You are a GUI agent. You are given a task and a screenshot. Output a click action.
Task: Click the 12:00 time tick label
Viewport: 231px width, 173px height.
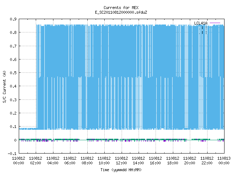[x=121, y=163]
